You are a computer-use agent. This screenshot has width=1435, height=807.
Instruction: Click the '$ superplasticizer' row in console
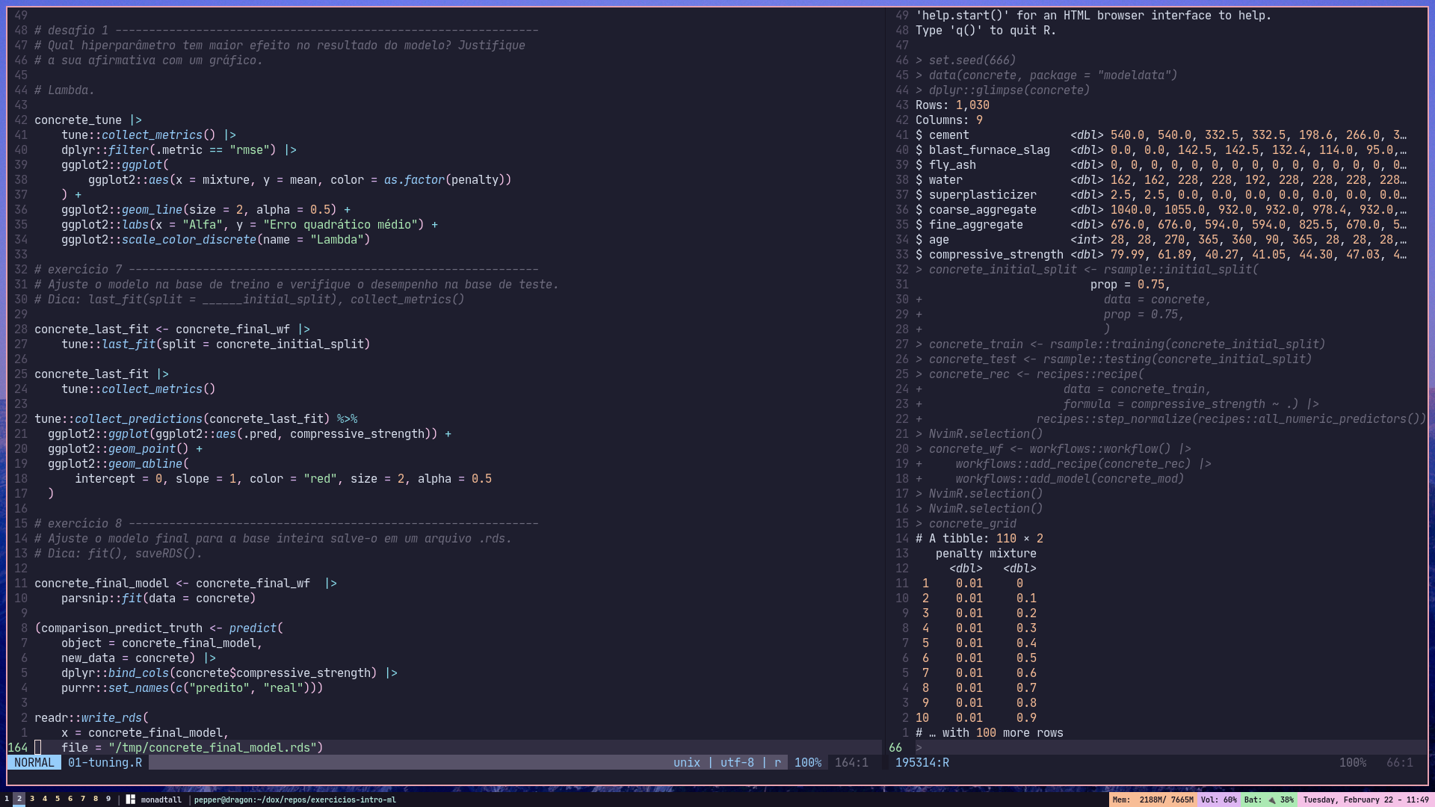(1160, 194)
